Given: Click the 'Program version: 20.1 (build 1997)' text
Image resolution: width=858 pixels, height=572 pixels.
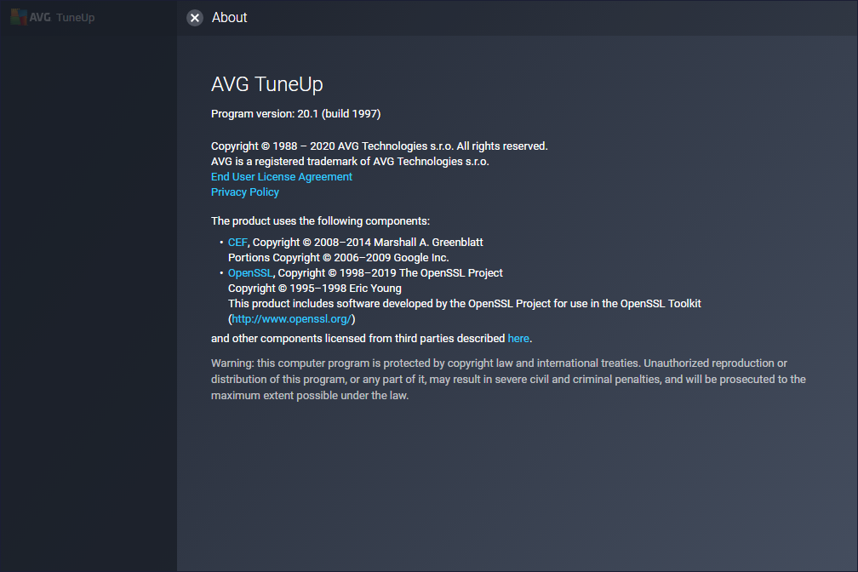Looking at the screenshot, I should click(296, 114).
